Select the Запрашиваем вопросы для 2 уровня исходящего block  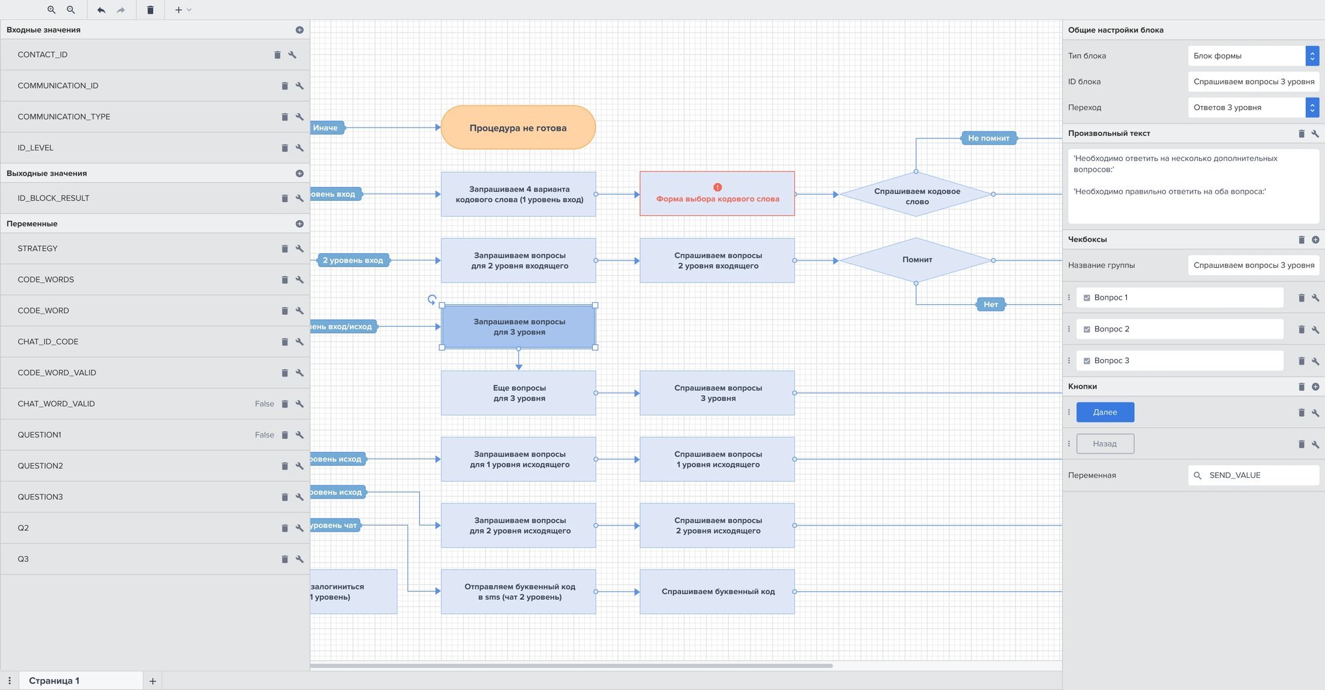coord(518,526)
